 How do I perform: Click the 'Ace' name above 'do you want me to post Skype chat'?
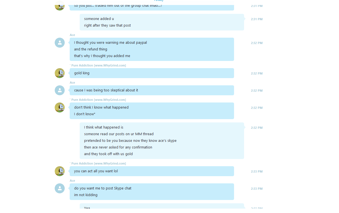coord(72,181)
